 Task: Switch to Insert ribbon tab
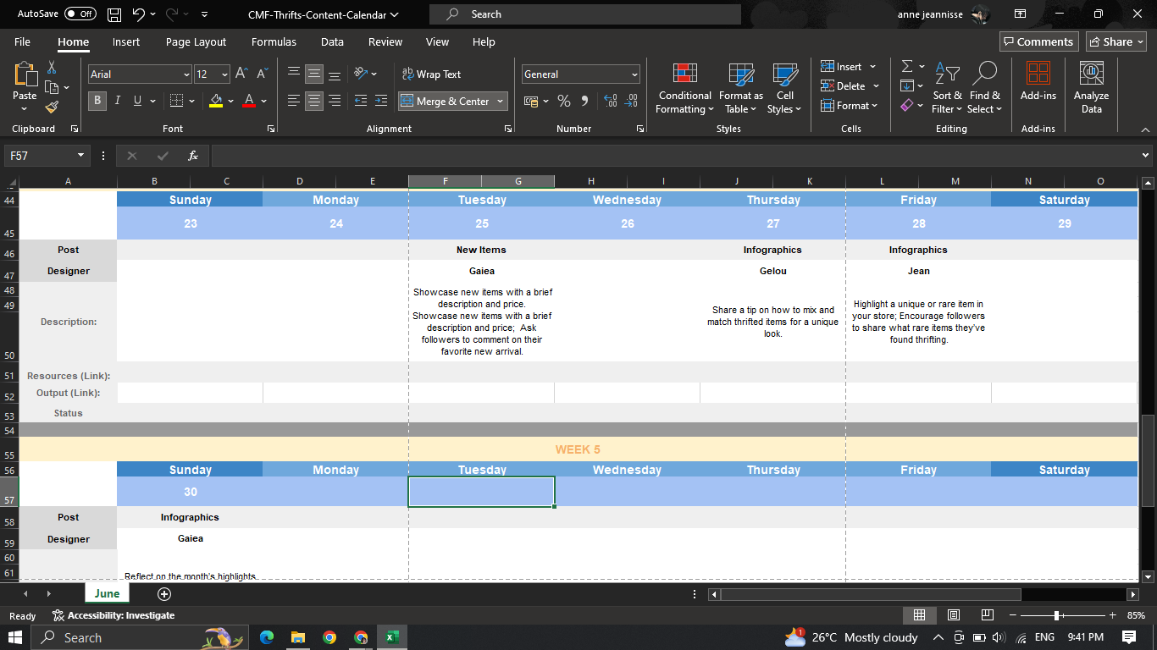(x=126, y=41)
